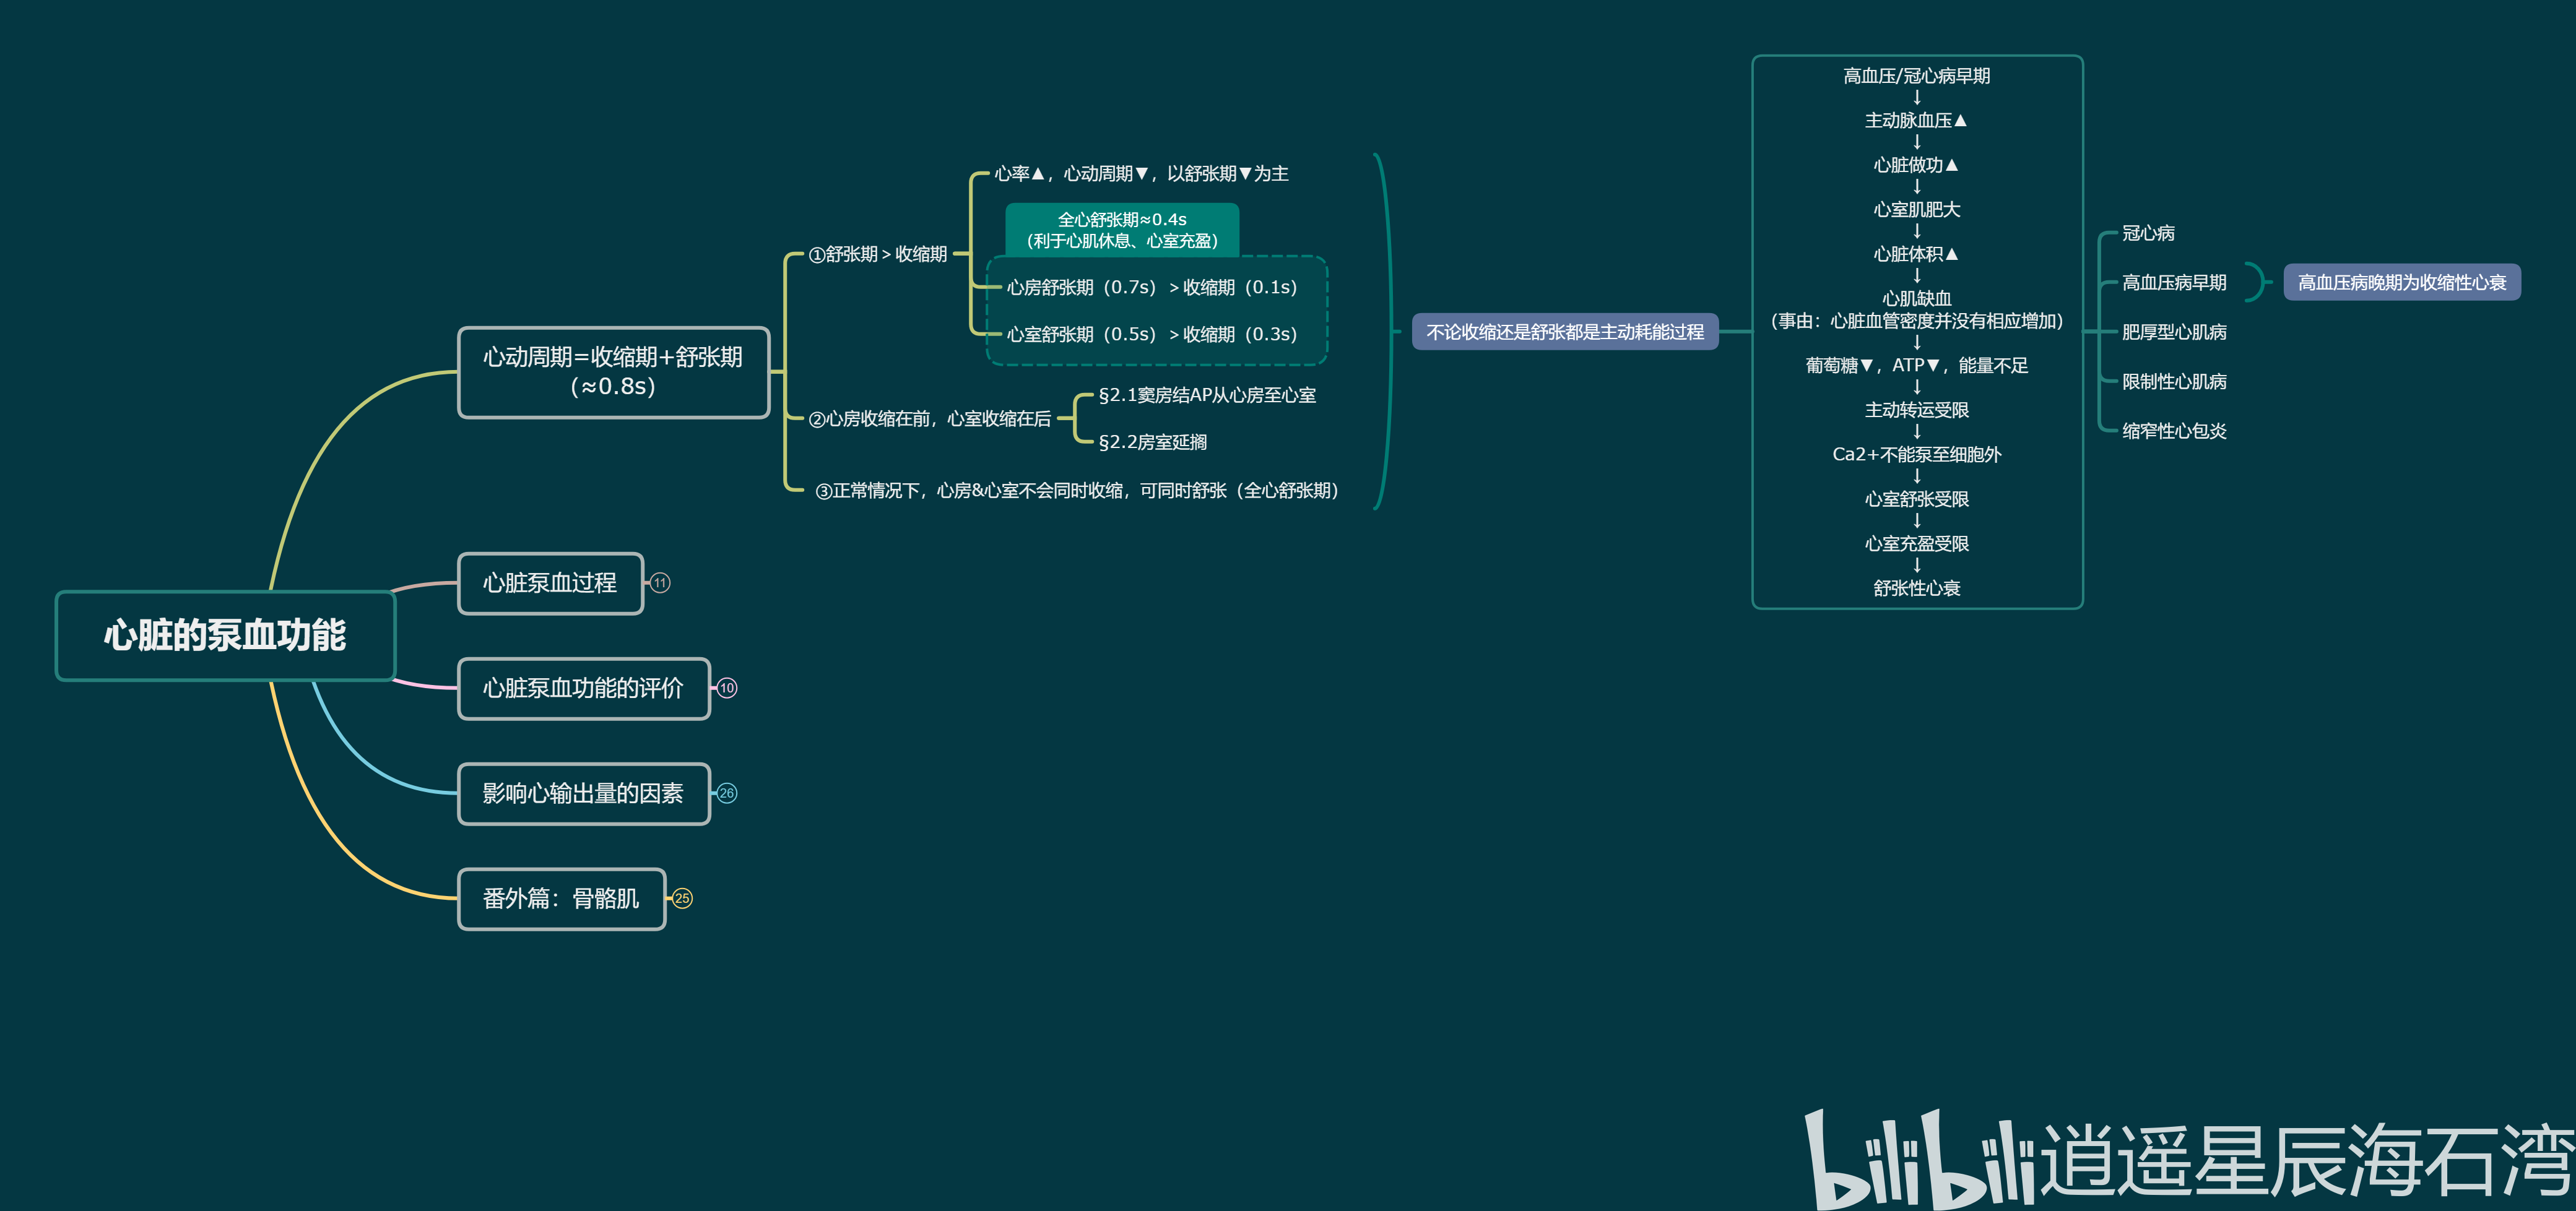The height and width of the screenshot is (1211, 2576).
Task: Select the 心脏泵血功能的评价 topic box
Action: [x=583, y=689]
